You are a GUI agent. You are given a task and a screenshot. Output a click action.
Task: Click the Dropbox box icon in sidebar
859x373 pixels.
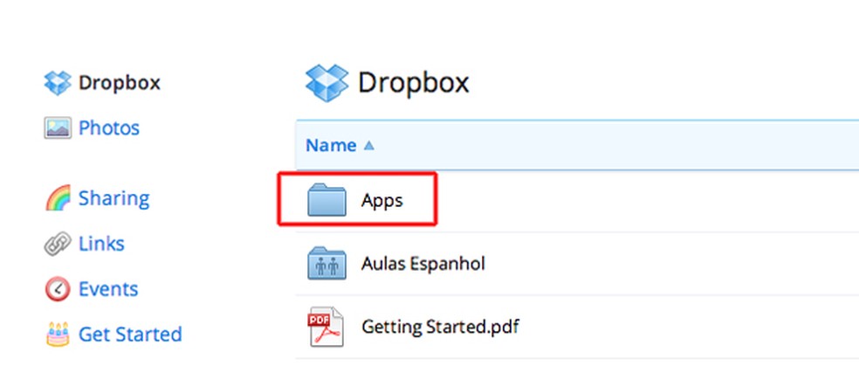coord(58,83)
